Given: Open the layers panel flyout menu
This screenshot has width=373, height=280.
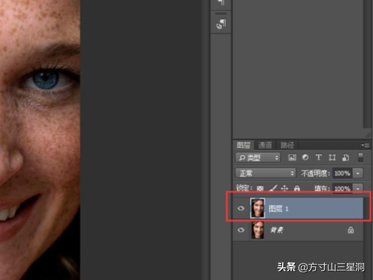Looking at the screenshot, I should (x=365, y=145).
